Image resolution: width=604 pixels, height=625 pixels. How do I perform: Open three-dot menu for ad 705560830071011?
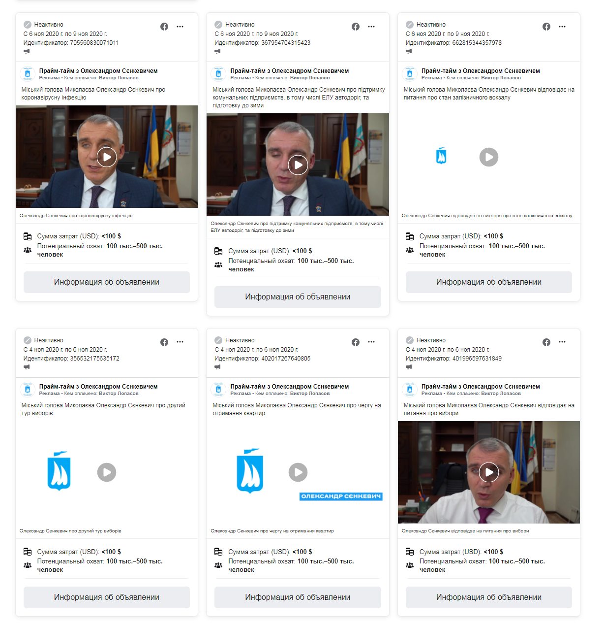[180, 27]
